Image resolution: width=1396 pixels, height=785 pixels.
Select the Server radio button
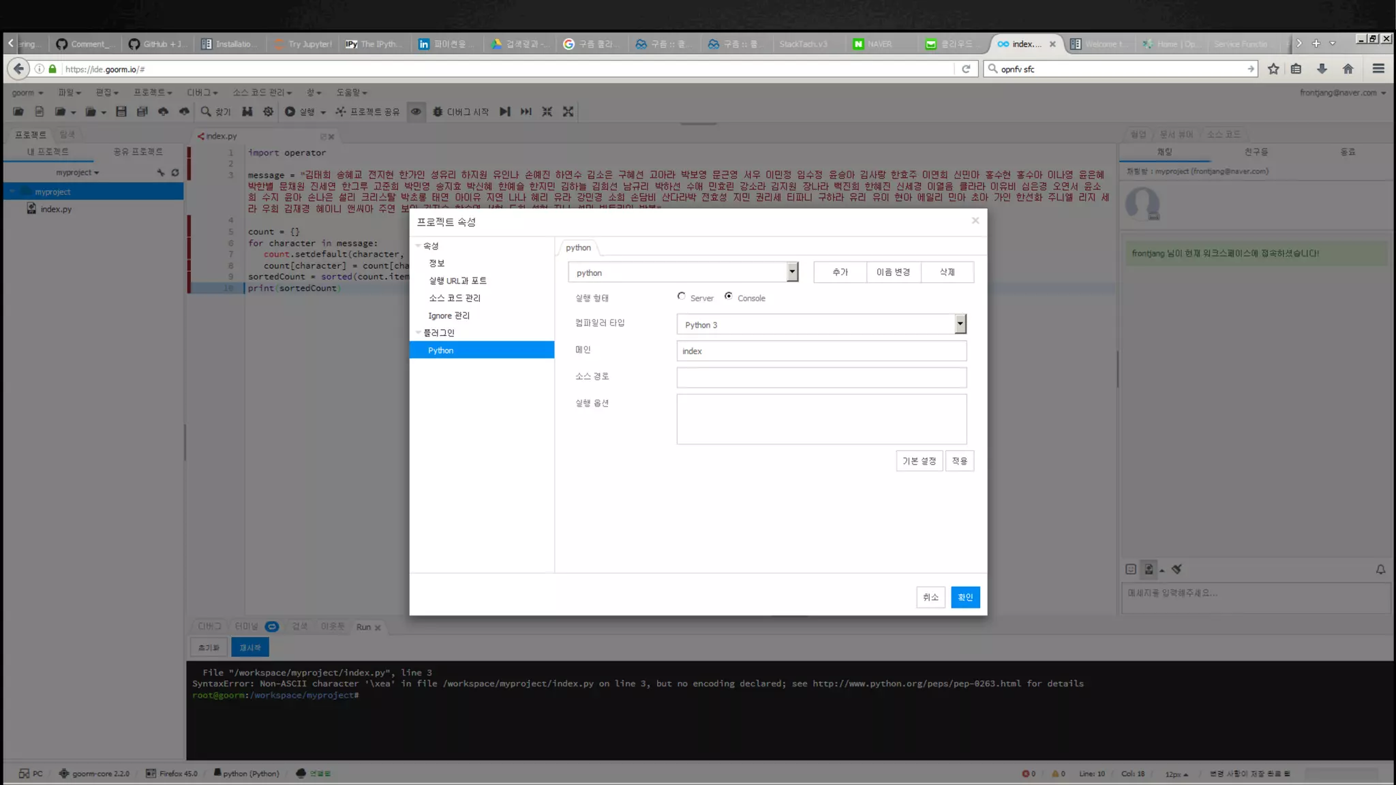[x=681, y=296]
